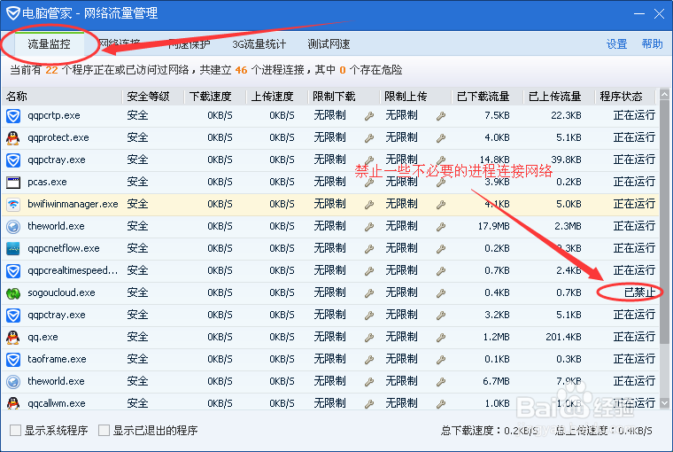Click 22.3KB uploaded value of qqpcrtp.exe
The width and height of the screenshot is (673, 452).
(566, 115)
